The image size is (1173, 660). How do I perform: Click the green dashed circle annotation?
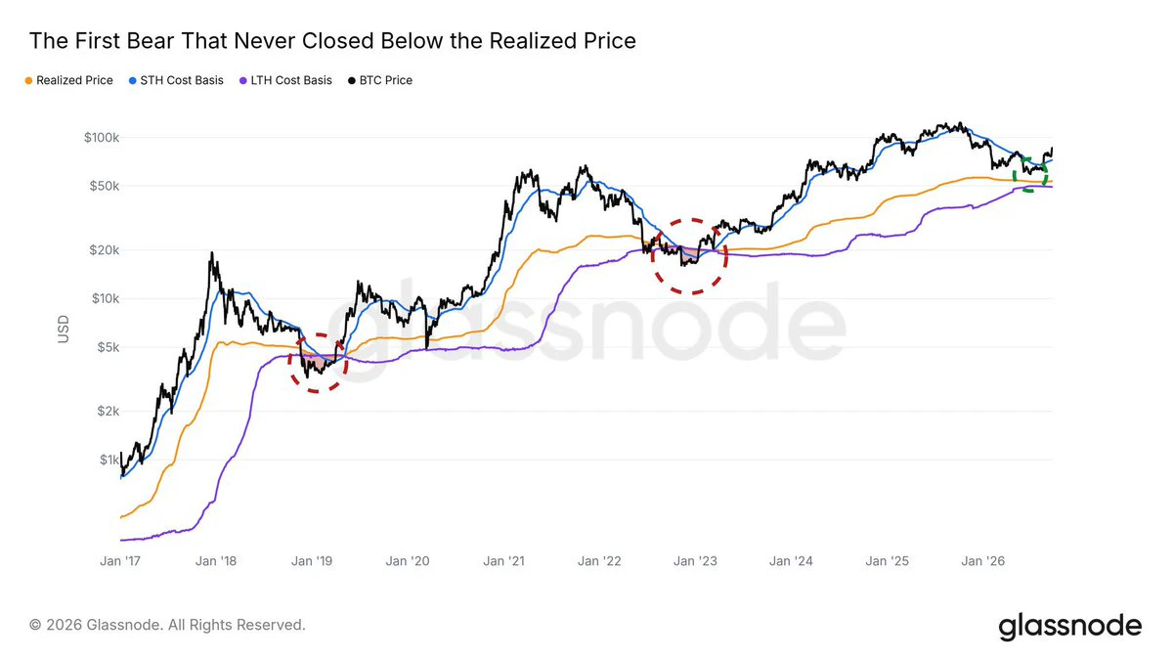coord(1034,173)
